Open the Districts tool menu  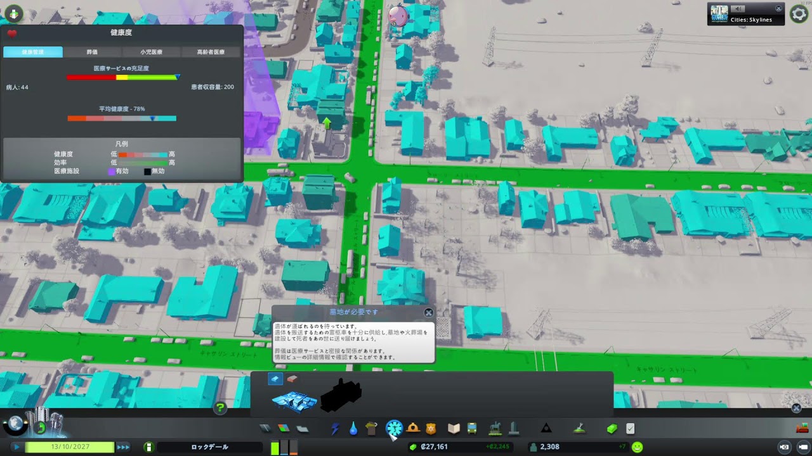[303, 429]
